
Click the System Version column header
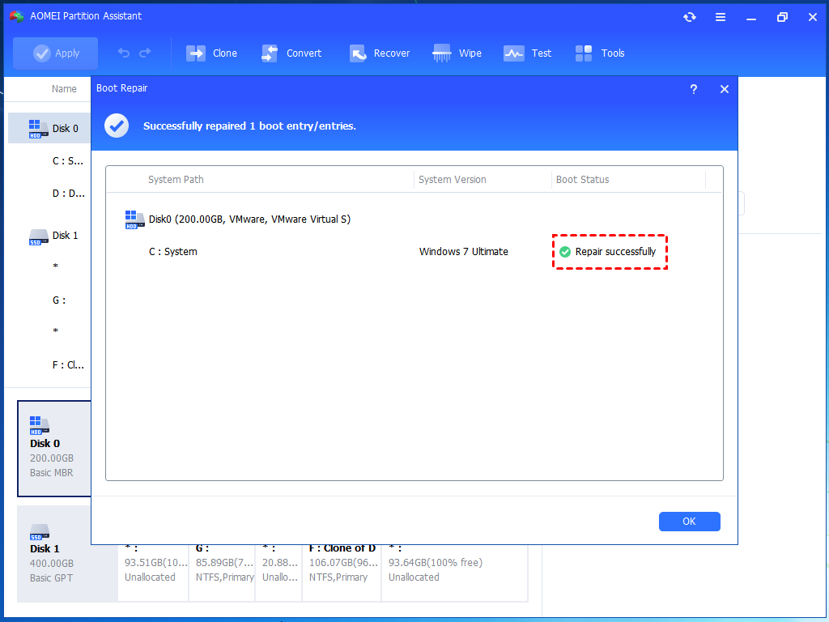tap(453, 180)
